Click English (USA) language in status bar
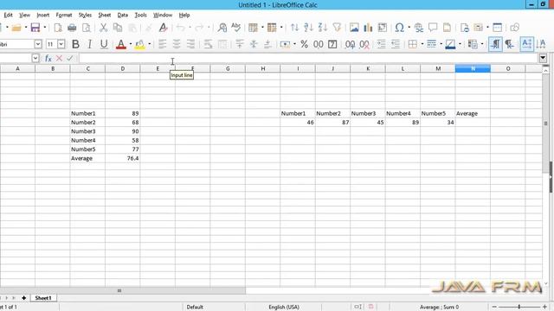The image size is (554, 311). (x=284, y=308)
